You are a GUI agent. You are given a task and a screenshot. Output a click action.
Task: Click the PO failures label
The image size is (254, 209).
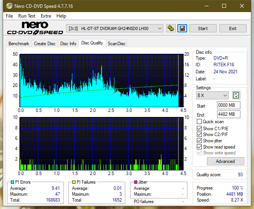(144, 202)
